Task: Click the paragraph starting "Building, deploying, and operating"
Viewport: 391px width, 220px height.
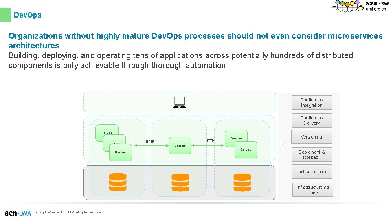Action: click(x=181, y=60)
